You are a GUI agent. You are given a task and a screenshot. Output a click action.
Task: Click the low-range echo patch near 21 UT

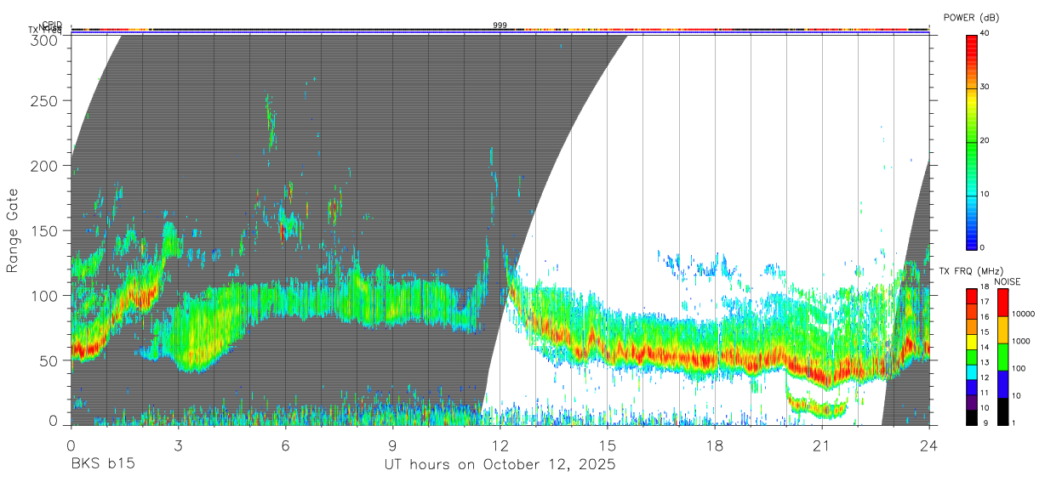click(818, 407)
